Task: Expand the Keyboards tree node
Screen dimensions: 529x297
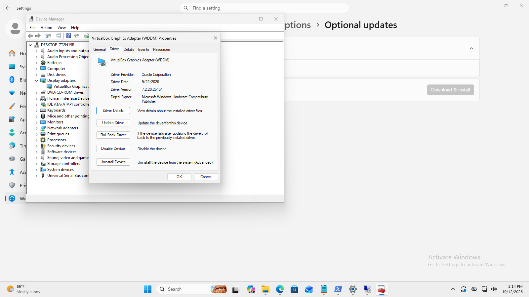Action: [37, 110]
